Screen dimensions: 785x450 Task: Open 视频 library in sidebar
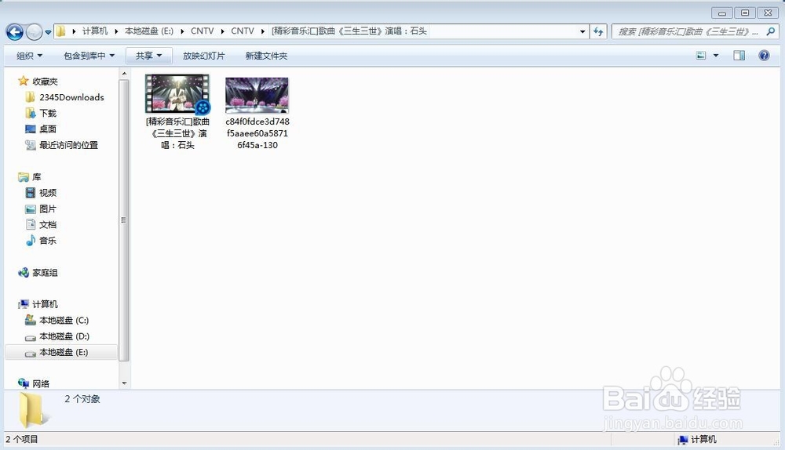(x=41, y=193)
